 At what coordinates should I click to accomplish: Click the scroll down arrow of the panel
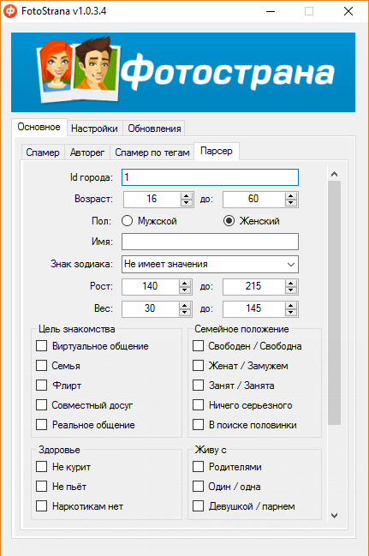click(x=334, y=515)
